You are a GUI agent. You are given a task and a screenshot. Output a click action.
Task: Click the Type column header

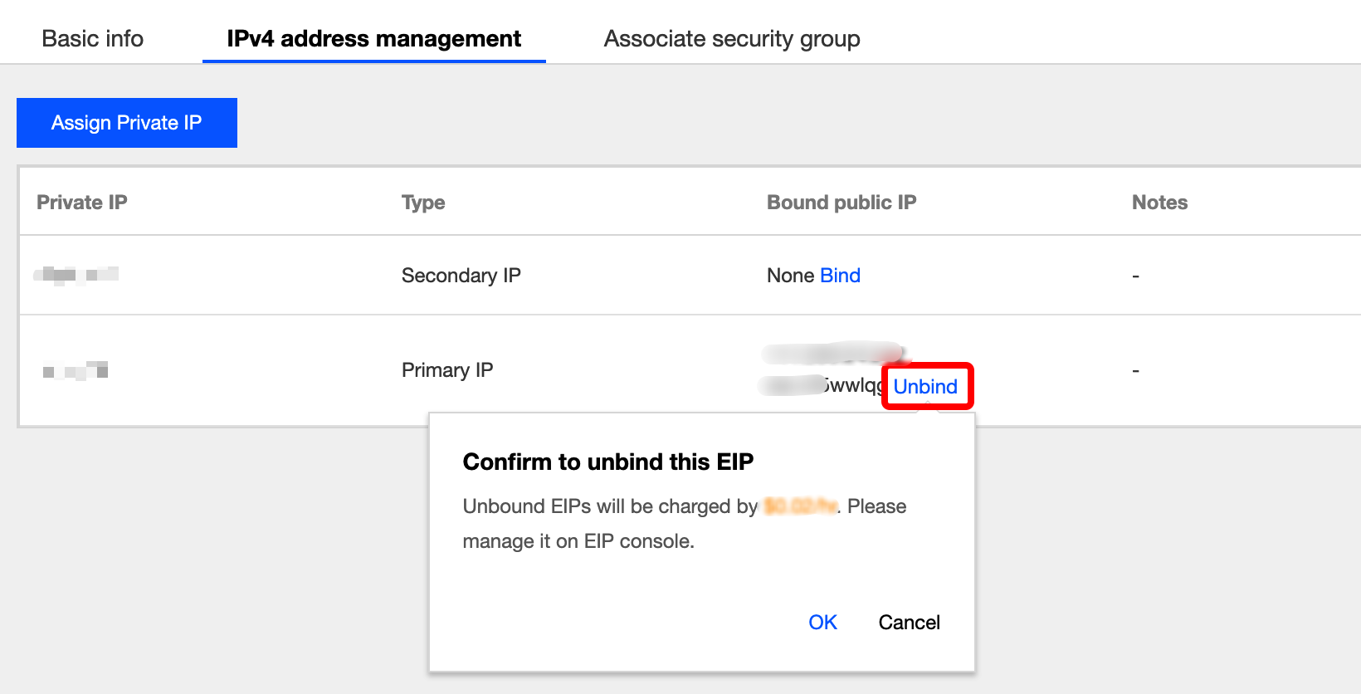[423, 203]
